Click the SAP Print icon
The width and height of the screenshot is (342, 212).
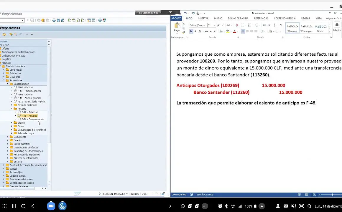(x=54, y=20)
